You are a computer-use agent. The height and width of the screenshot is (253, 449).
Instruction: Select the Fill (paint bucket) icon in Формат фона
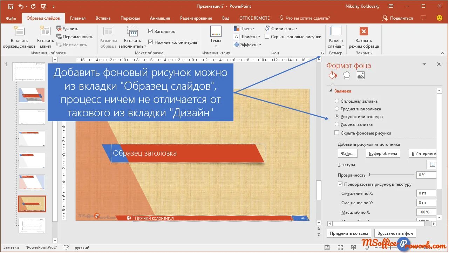333,75
